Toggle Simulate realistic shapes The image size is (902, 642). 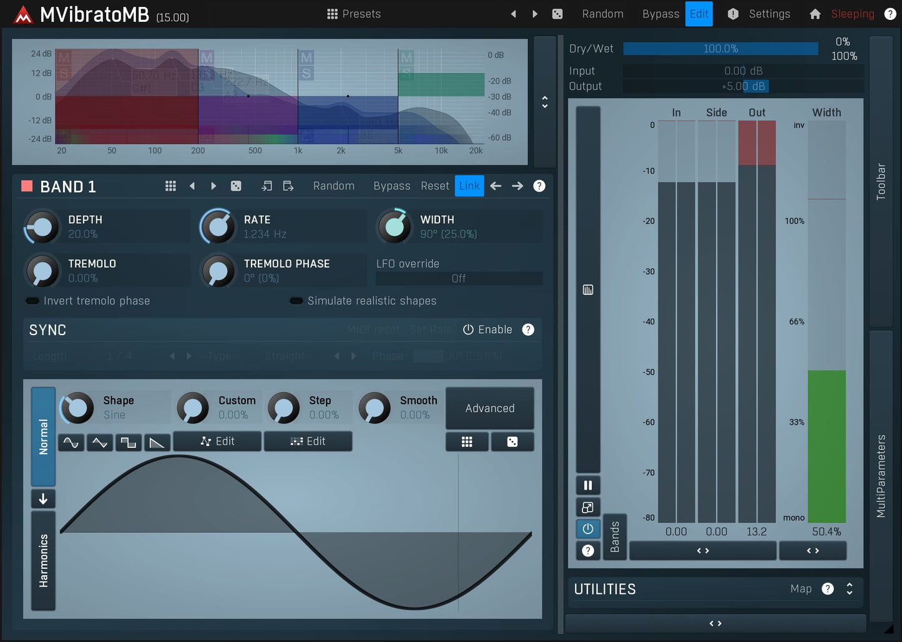point(297,301)
